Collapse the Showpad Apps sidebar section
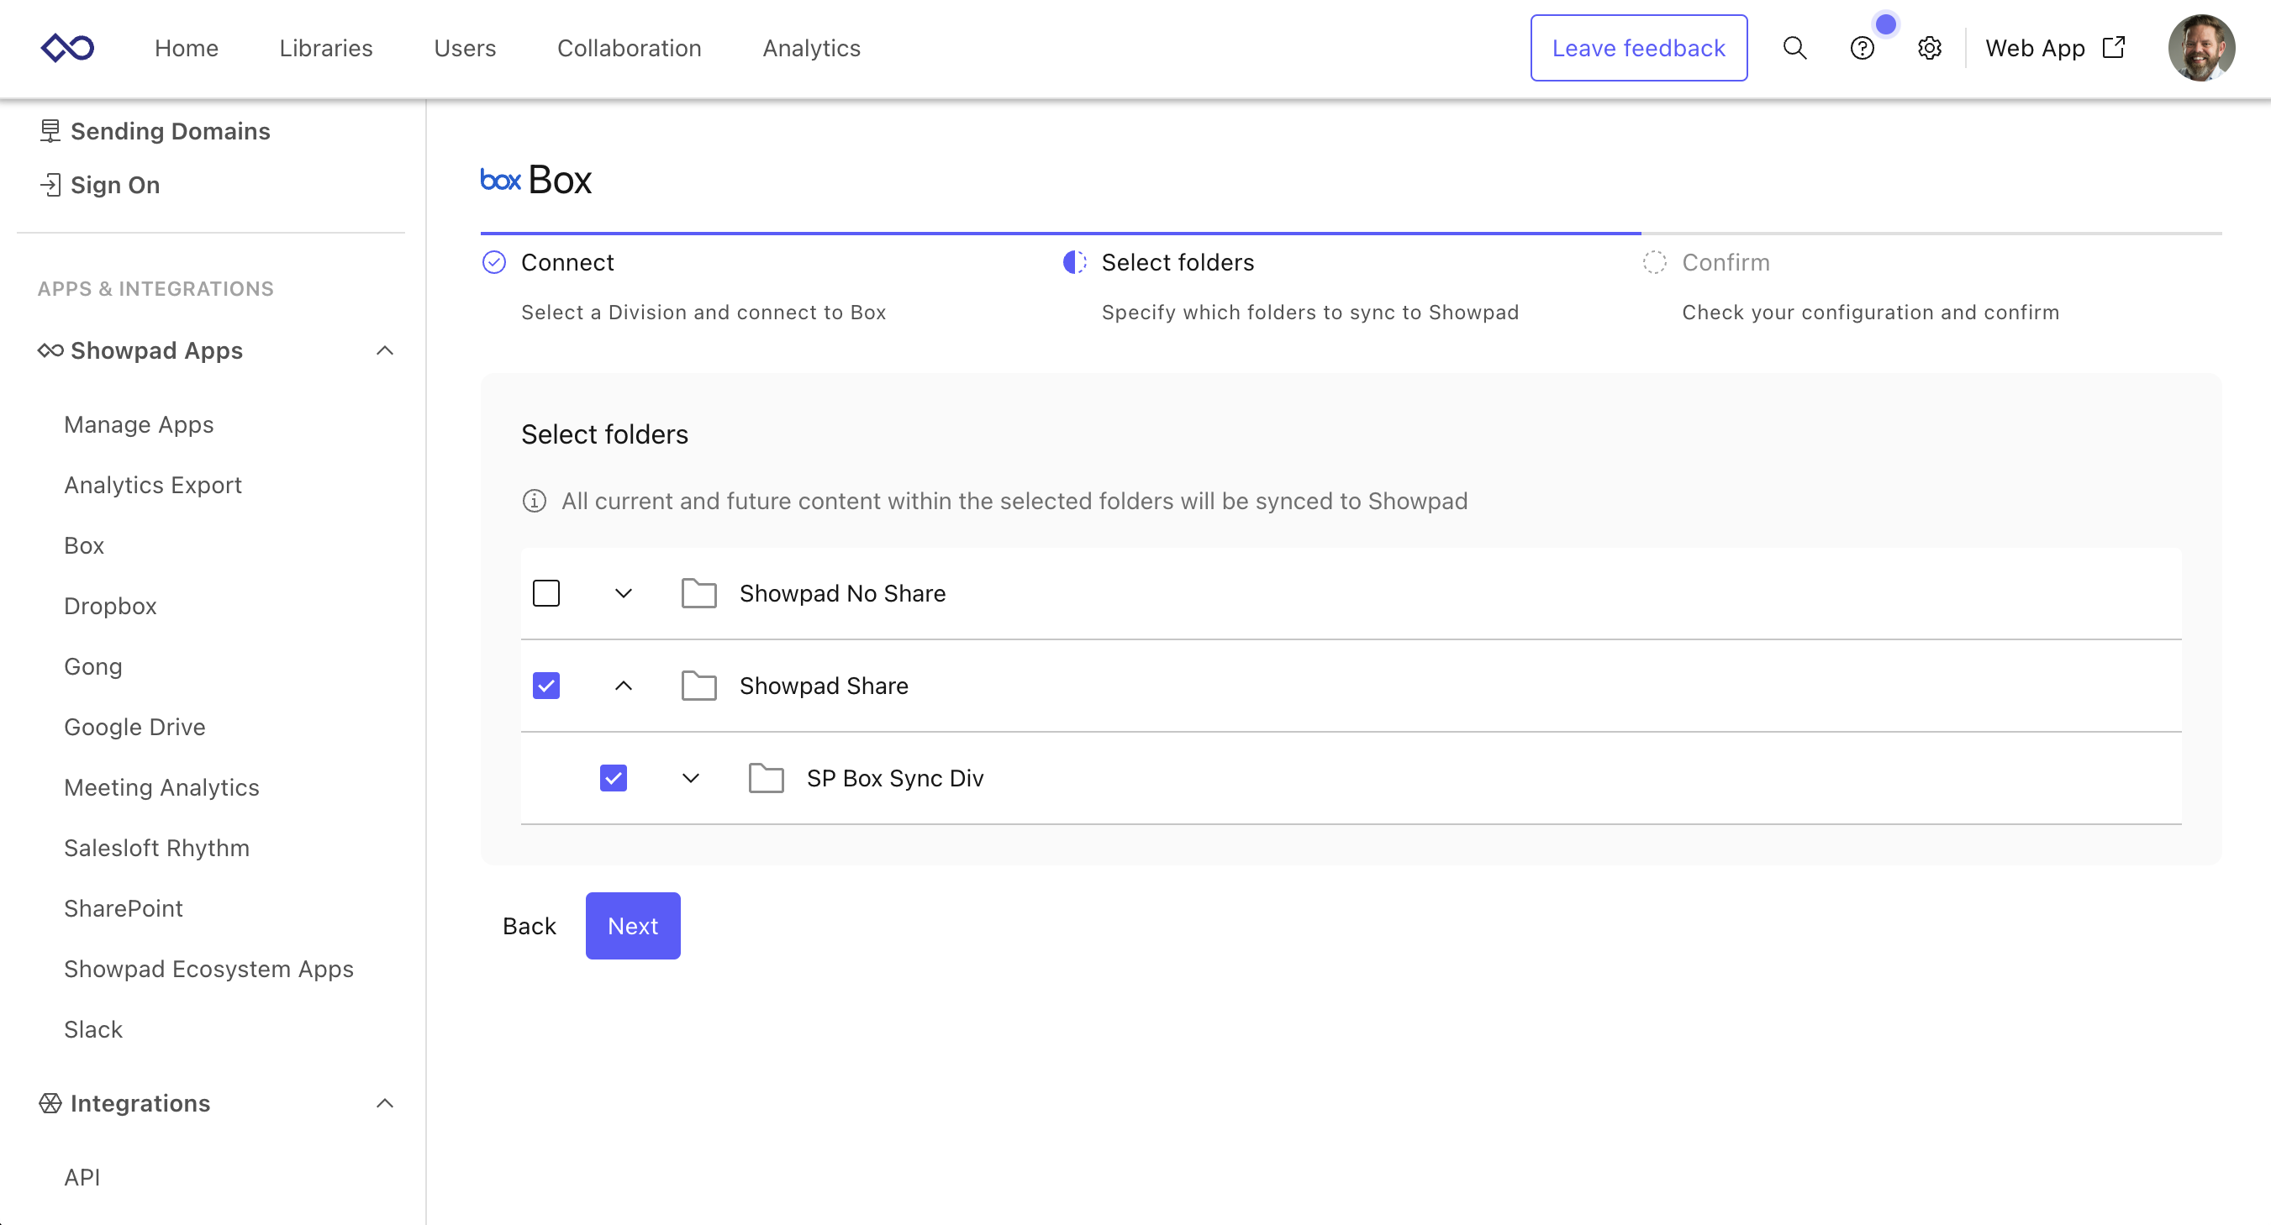 [384, 350]
